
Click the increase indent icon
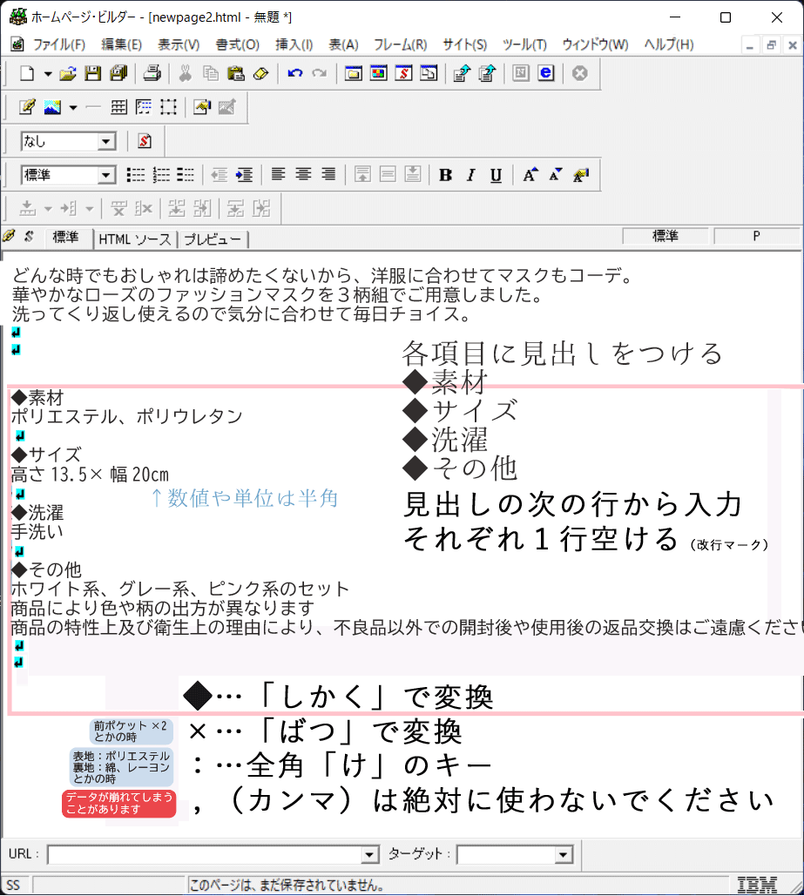[245, 175]
